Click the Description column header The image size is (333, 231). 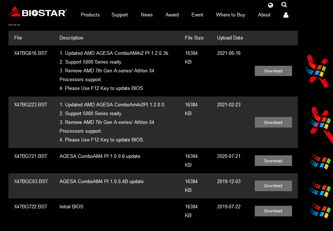point(71,38)
